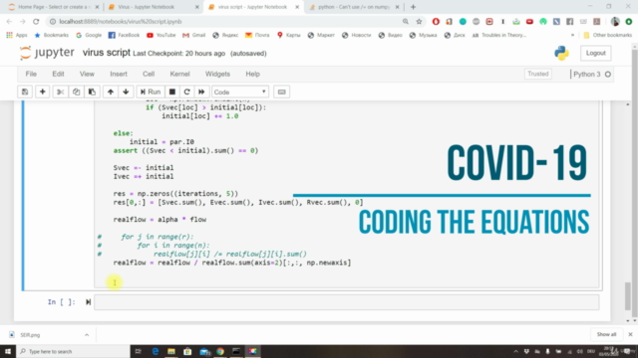Screen dimensions: 638x358
Task: Open a new browser tab
Action: [413, 7]
